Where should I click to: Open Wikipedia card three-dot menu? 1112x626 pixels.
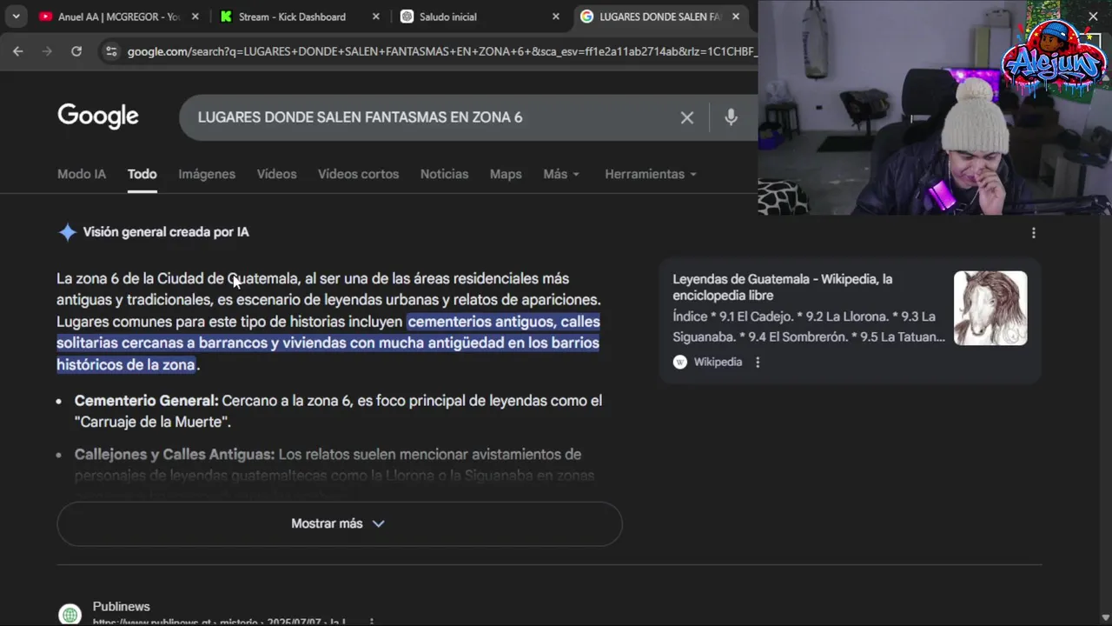[x=758, y=362]
